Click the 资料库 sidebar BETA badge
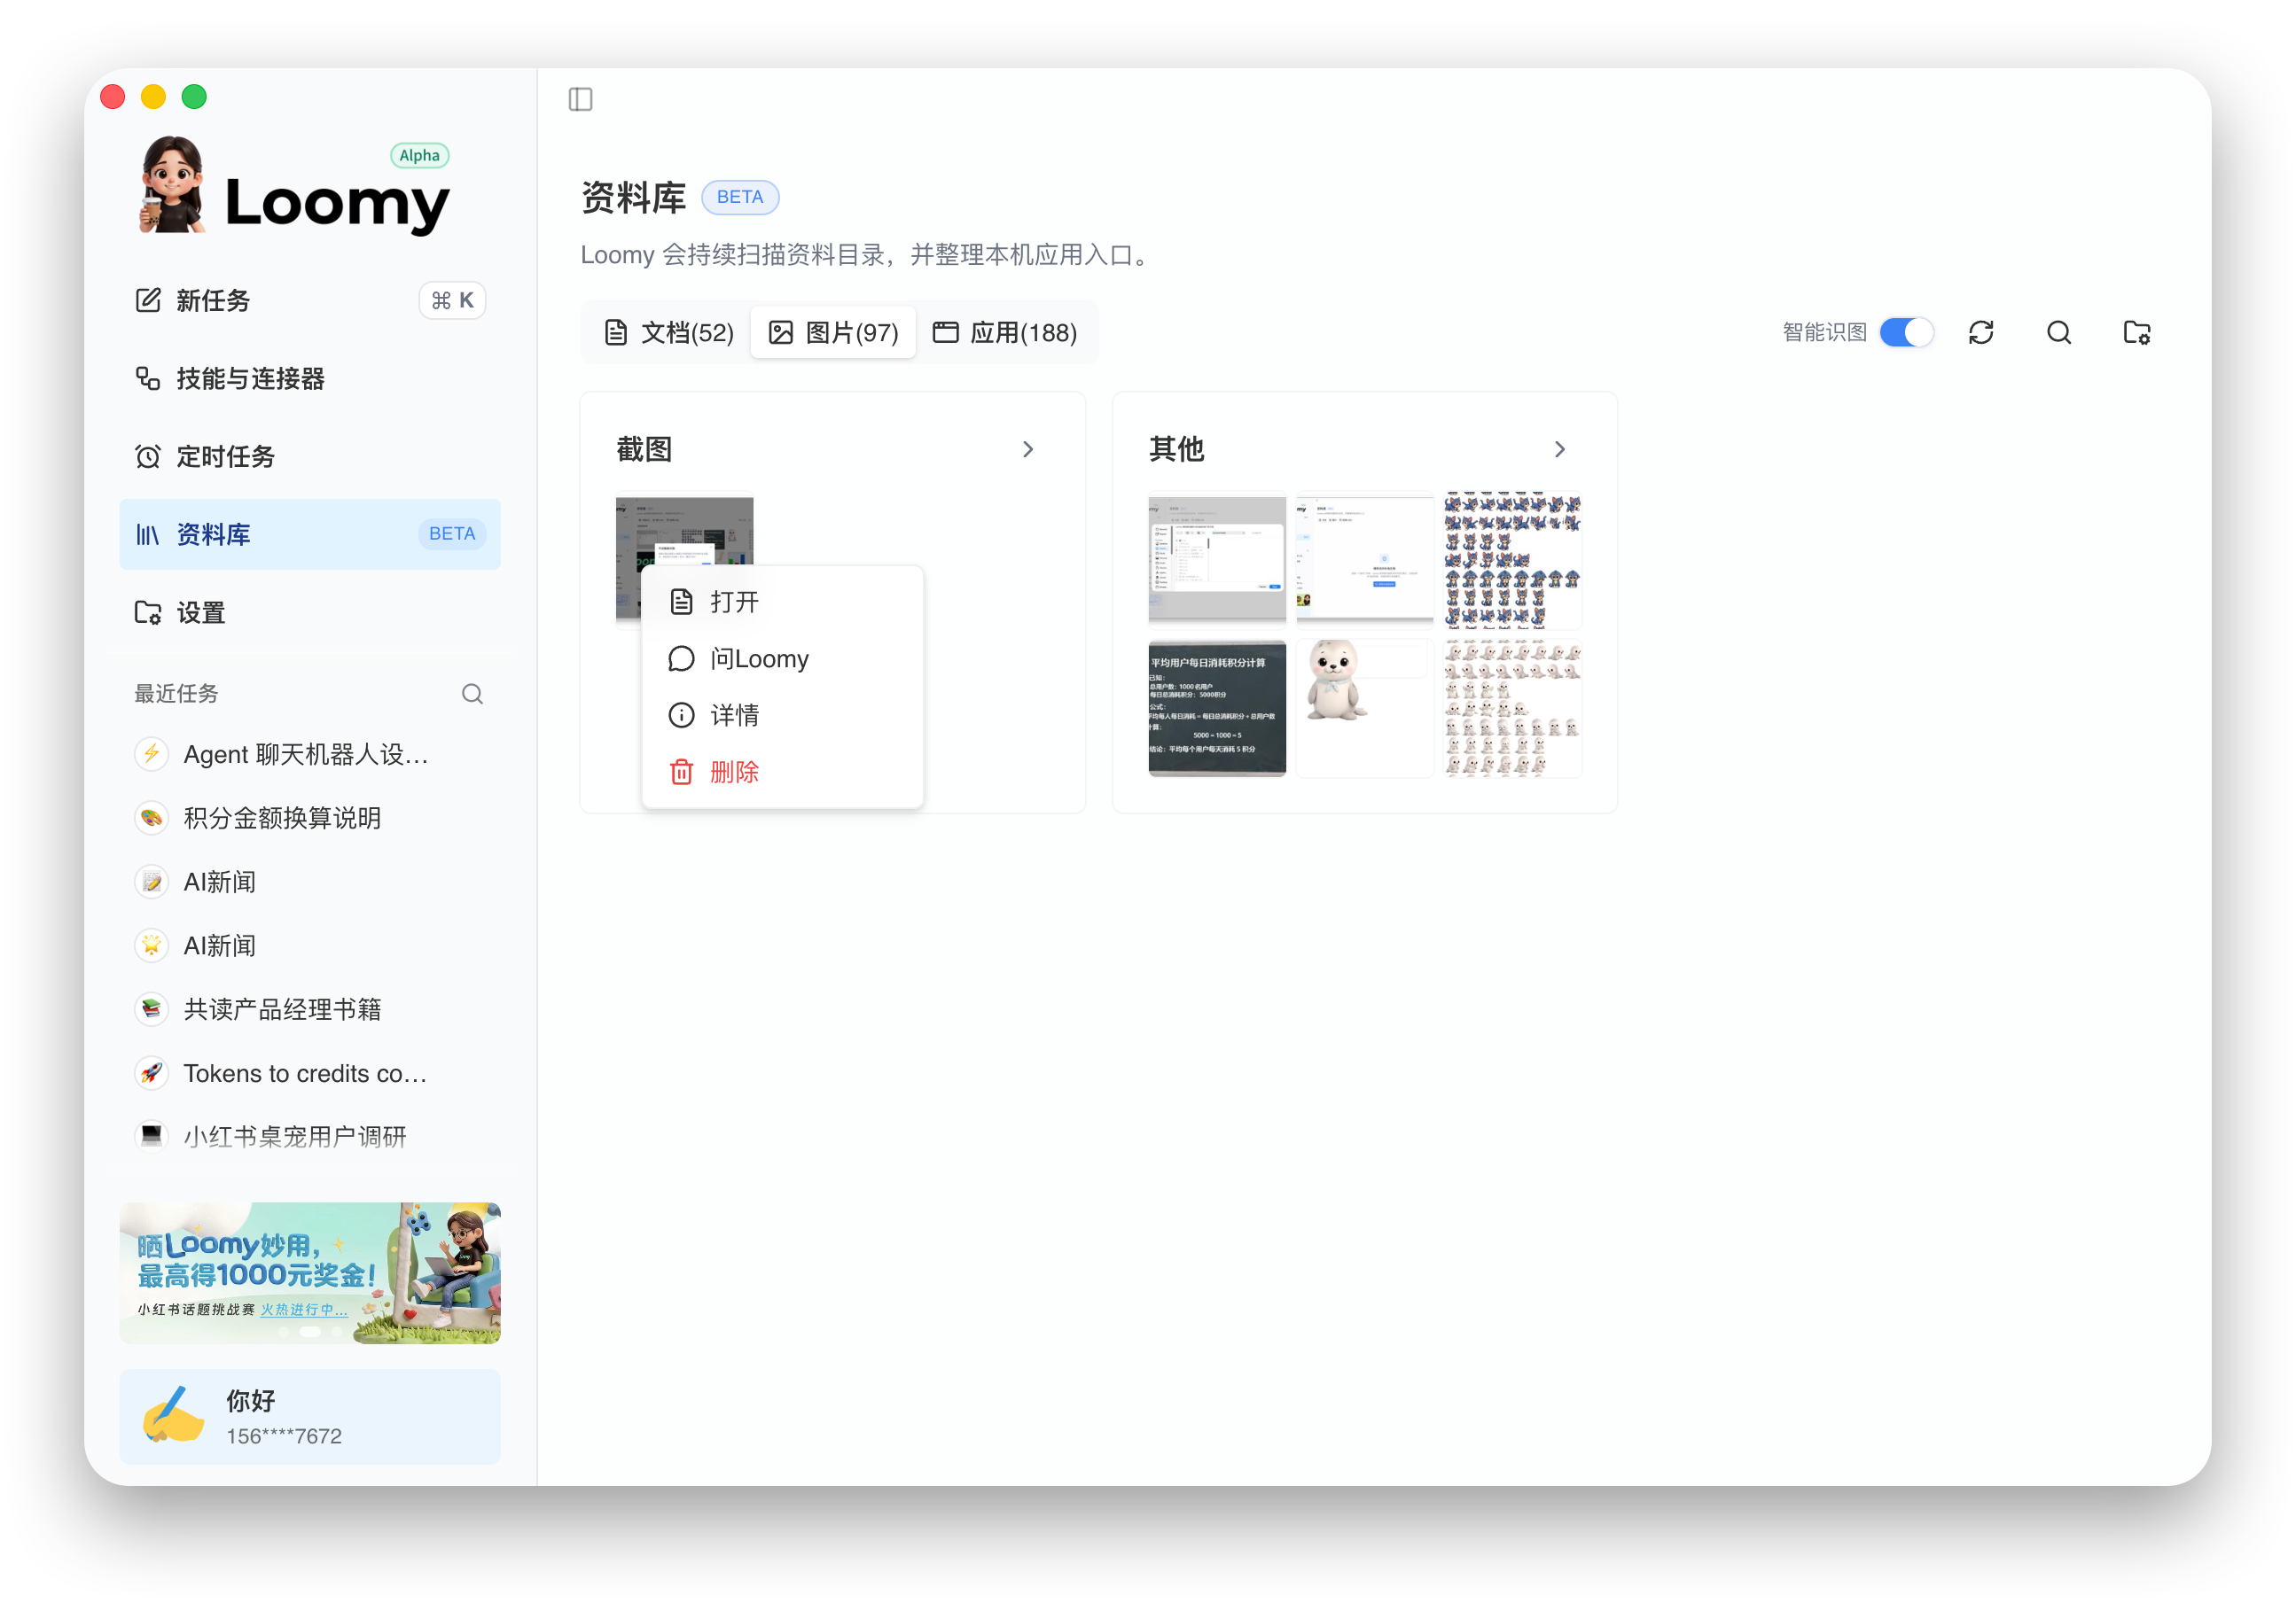The image size is (2296, 1618). click(452, 533)
